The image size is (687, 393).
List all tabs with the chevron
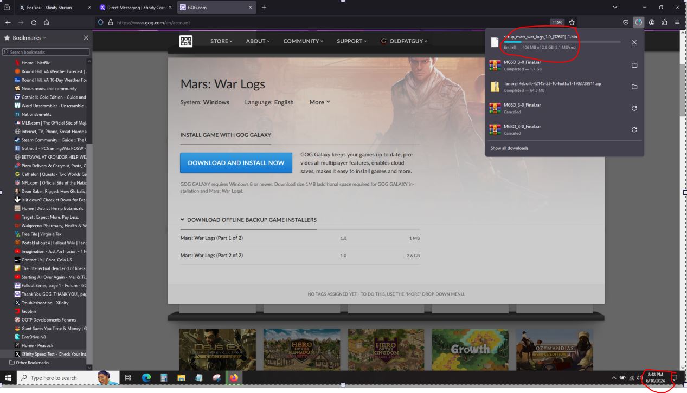[x=615, y=8]
